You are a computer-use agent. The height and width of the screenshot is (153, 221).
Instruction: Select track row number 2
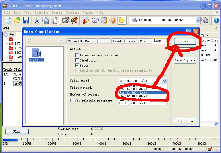point(12,79)
